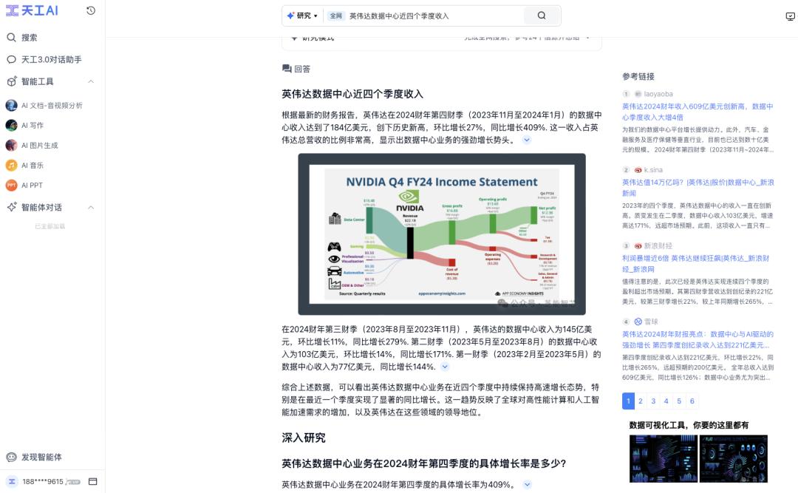The height and width of the screenshot is (493, 798).
Task: Click the 深入研究 heading
Action: point(304,438)
